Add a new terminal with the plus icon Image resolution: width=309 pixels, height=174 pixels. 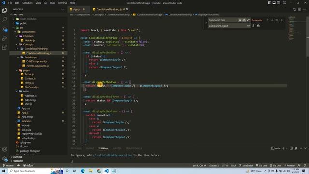(x=283, y=148)
